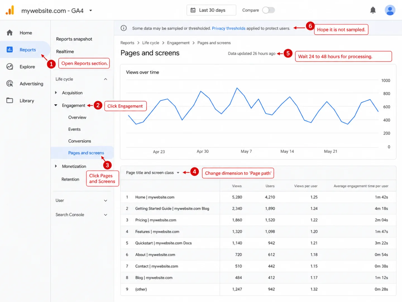Open Page title and screen class dropdown
402x302 pixels.
click(x=153, y=173)
